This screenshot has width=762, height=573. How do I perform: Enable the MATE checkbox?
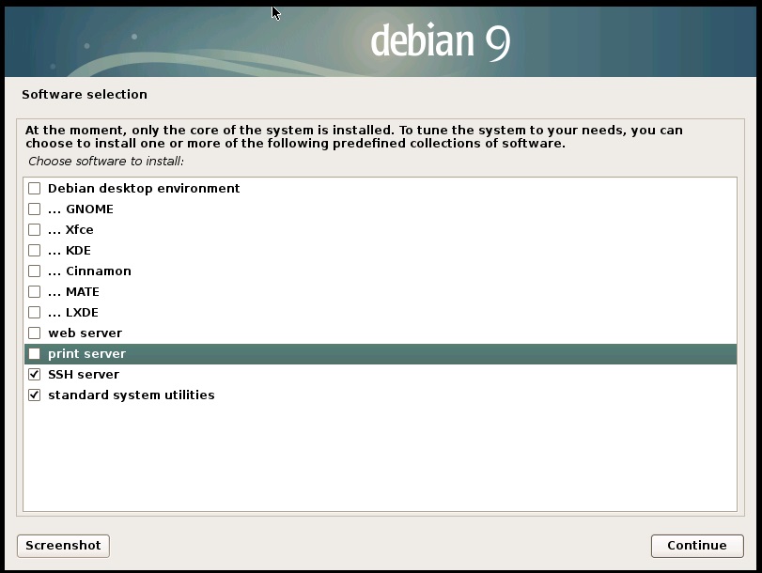(35, 292)
